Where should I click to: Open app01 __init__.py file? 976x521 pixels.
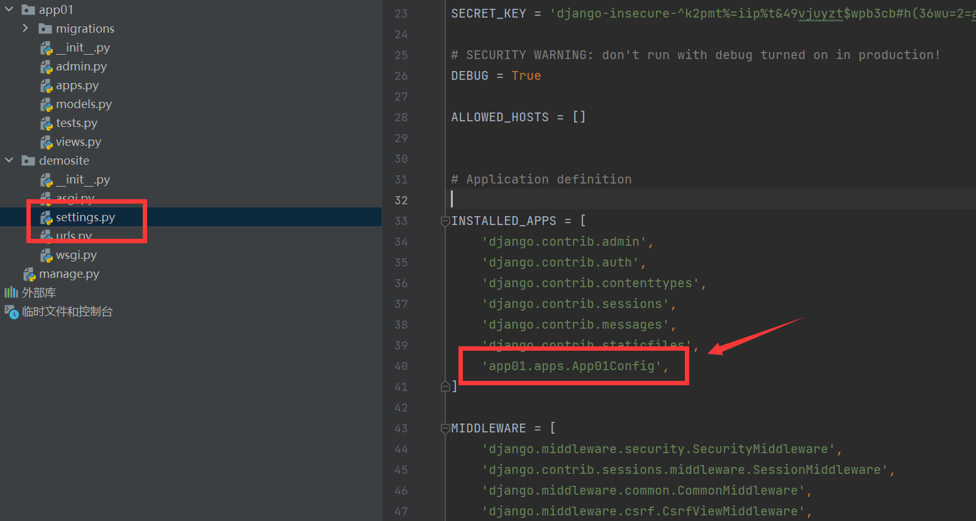pos(83,47)
